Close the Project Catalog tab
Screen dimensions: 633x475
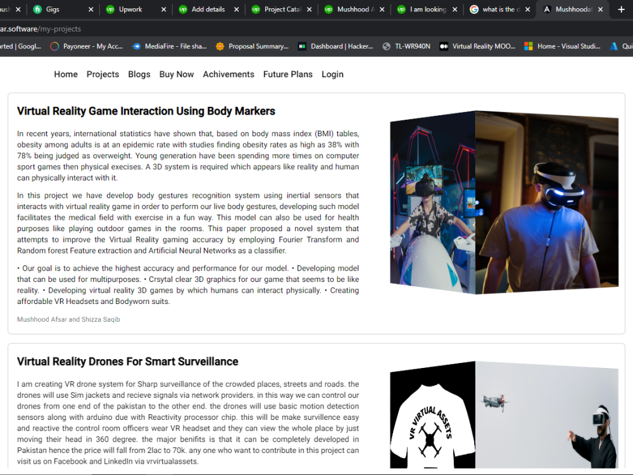(310, 9)
